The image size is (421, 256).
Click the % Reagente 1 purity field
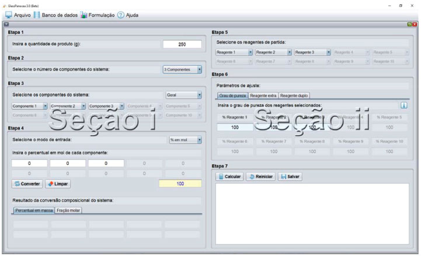(x=235, y=127)
